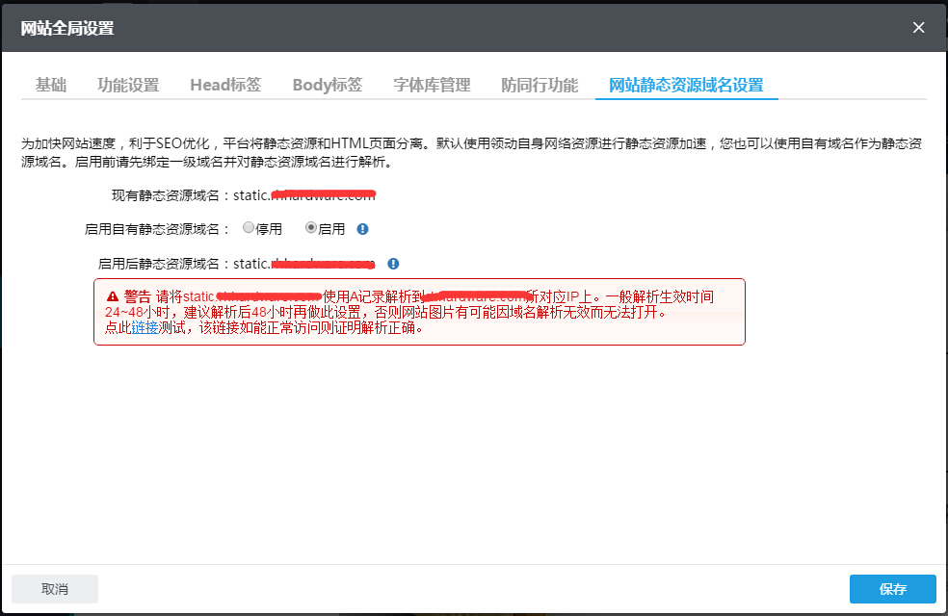Click the info icon after 启用后静态资源域名
Screen dimensions: 948x616
395,263
